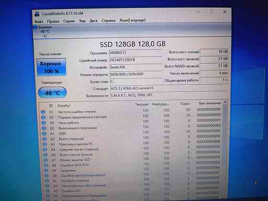
Task: Click the Стандарт field ACS-3
Action: click(169, 88)
